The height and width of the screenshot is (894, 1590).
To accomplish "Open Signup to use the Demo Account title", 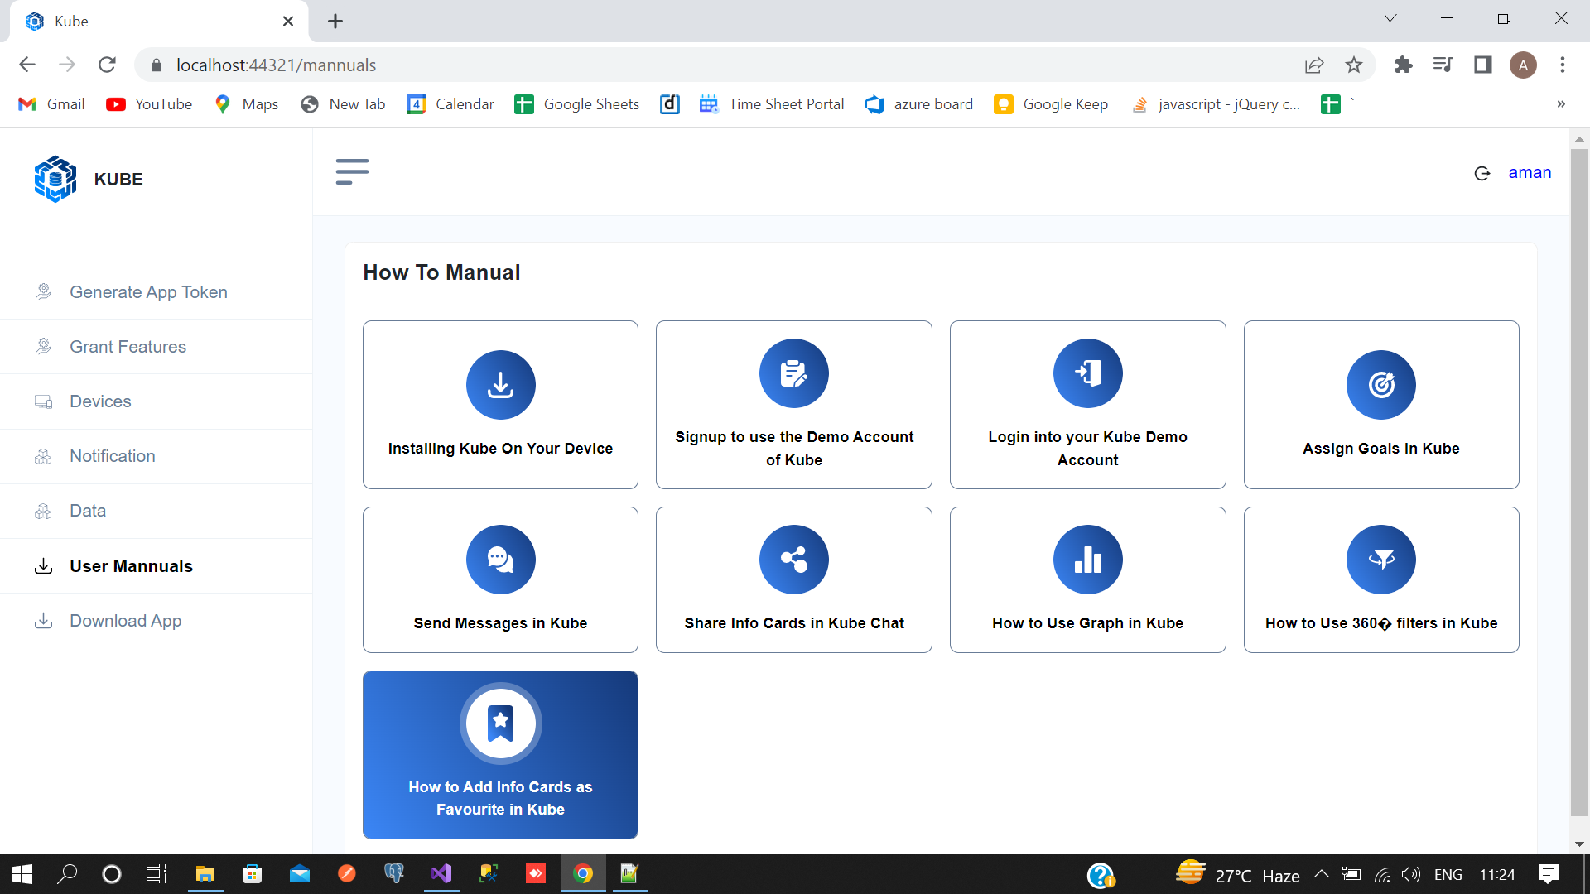I will click(794, 449).
